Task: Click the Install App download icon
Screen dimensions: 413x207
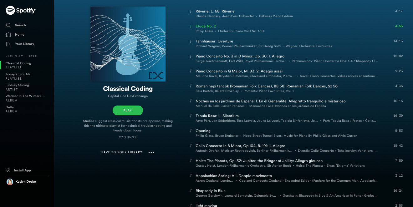Action: coord(8,170)
